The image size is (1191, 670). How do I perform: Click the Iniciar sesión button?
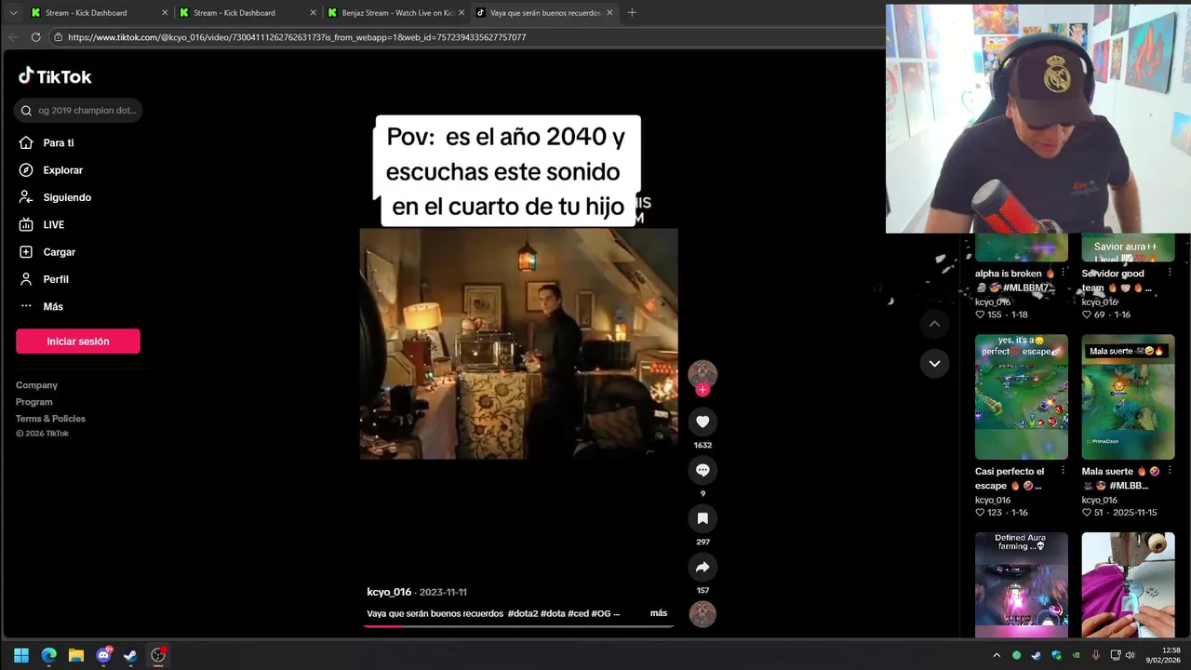(78, 342)
